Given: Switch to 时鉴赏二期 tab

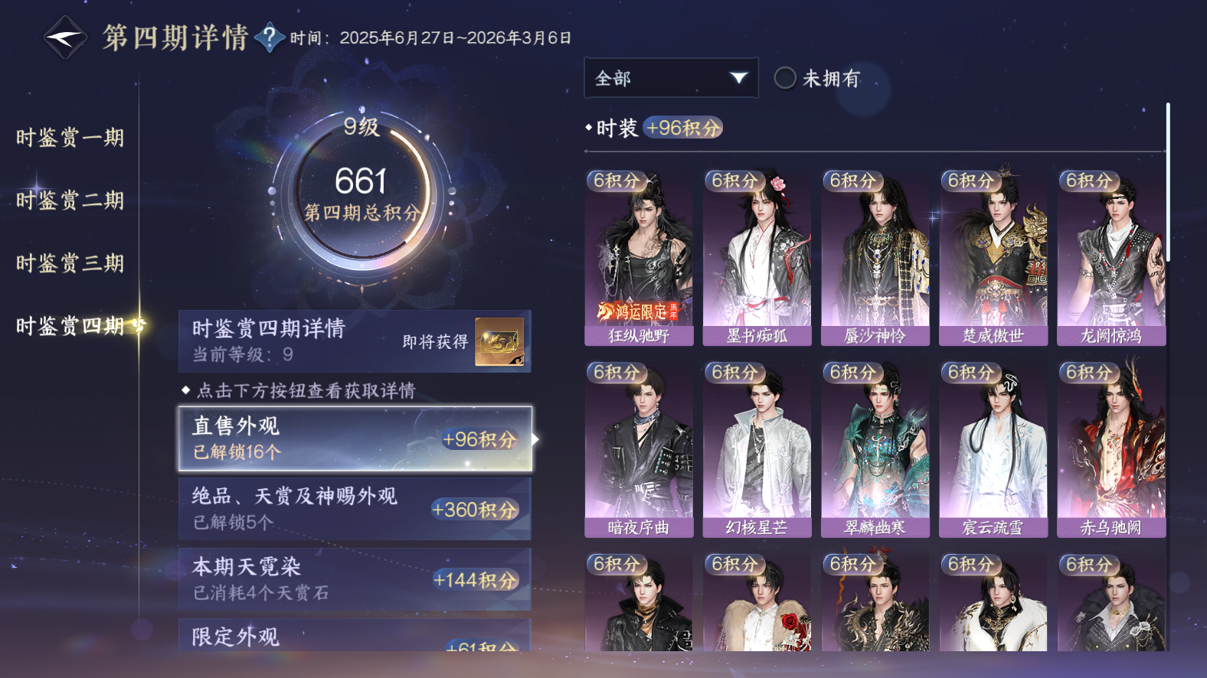Looking at the screenshot, I should click(x=70, y=200).
